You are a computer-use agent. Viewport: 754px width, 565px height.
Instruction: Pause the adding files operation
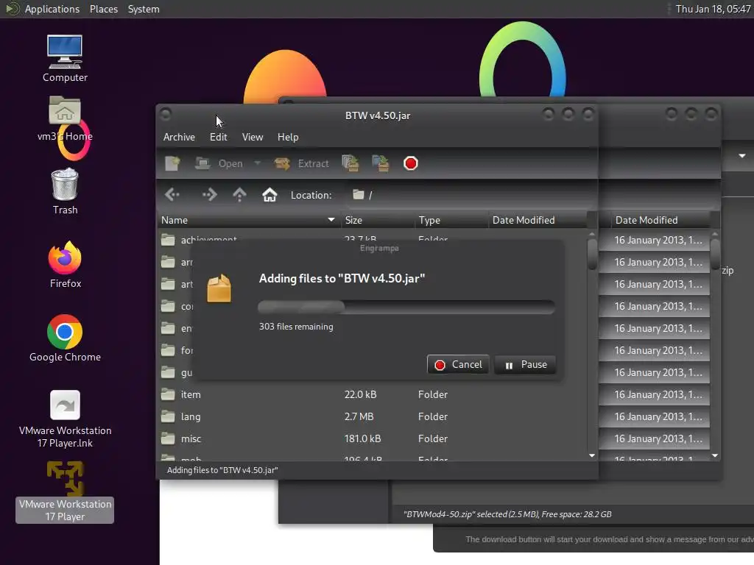526,365
